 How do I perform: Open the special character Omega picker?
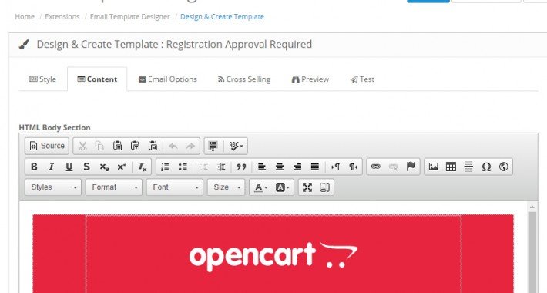click(486, 167)
